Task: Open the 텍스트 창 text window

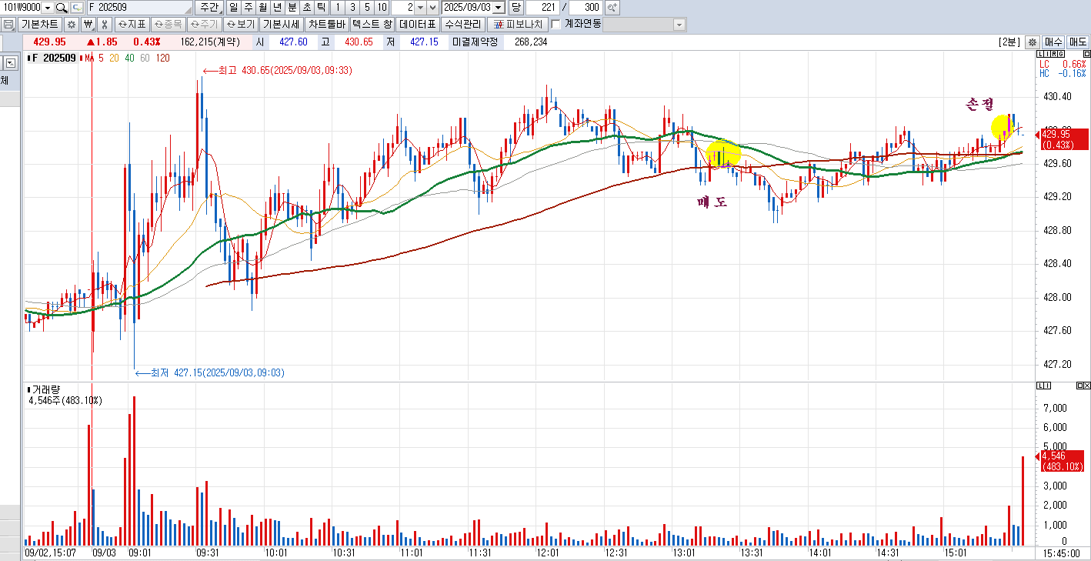Action: pos(372,24)
